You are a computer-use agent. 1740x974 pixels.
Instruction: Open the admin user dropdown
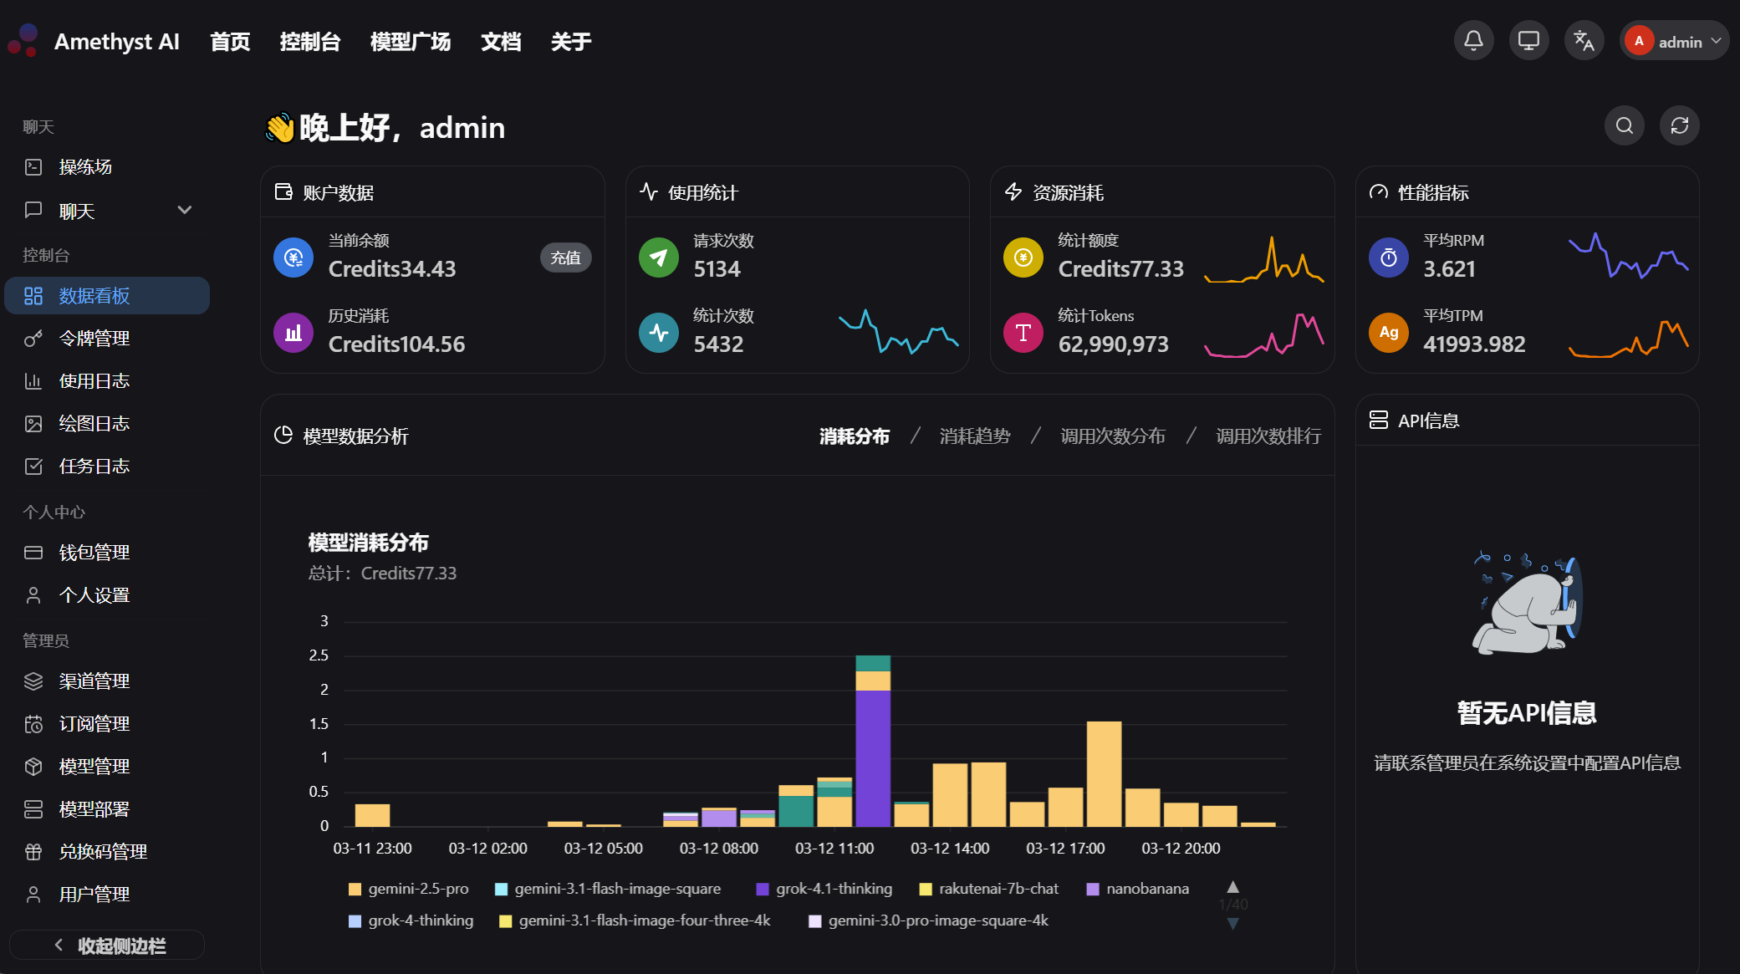pyautogui.click(x=1675, y=41)
